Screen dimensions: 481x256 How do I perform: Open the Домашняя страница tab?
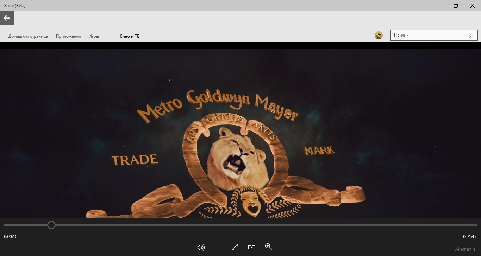pos(28,36)
